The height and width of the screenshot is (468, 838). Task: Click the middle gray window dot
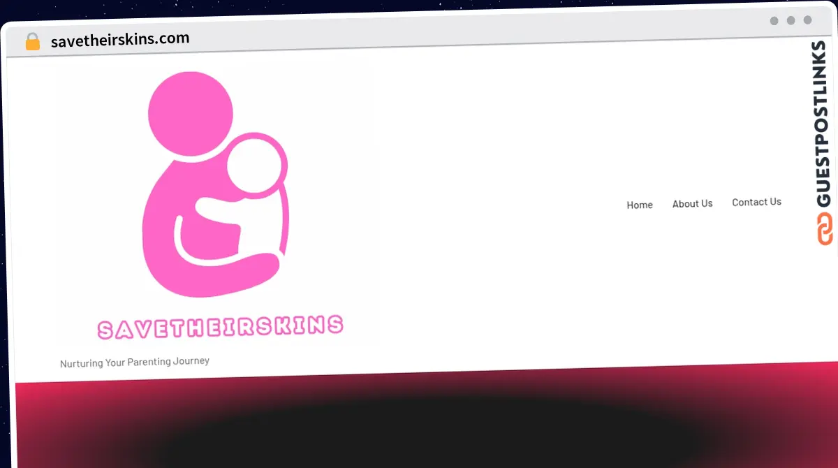click(x=791, y=20)
